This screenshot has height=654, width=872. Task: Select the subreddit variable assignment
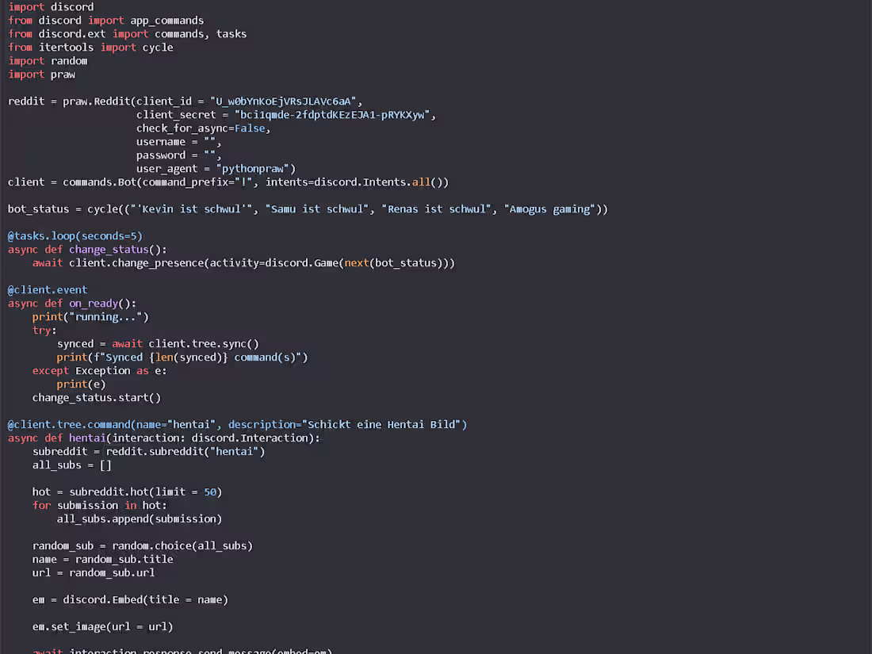click(147, 451)
